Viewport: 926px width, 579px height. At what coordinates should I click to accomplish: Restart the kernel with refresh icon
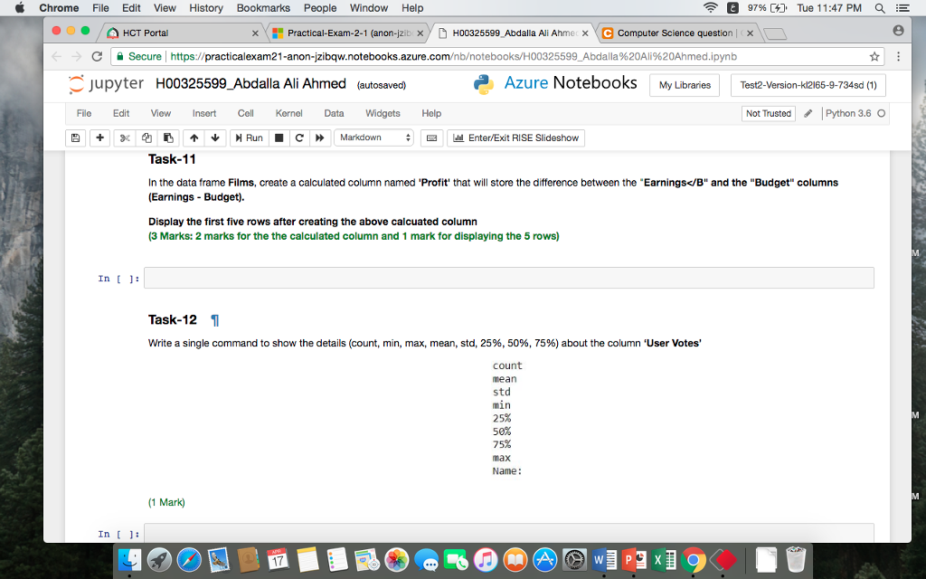point(298,138)
